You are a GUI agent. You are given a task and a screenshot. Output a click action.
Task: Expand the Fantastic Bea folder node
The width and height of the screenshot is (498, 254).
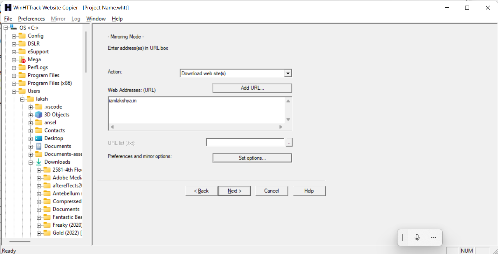tap(39, 217)
